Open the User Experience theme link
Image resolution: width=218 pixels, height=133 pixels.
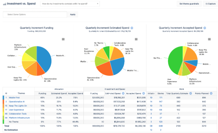coord(16,110)
